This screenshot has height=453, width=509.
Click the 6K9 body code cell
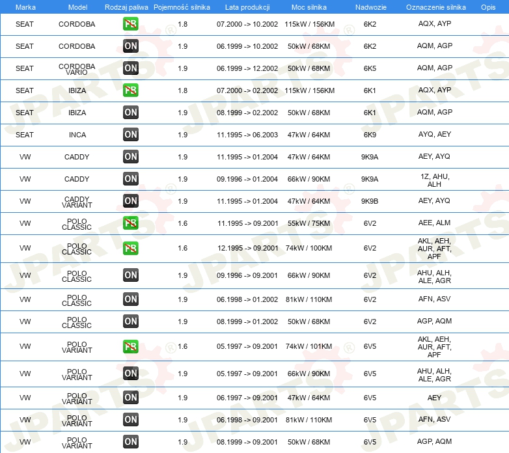click(x=370, y=135)
